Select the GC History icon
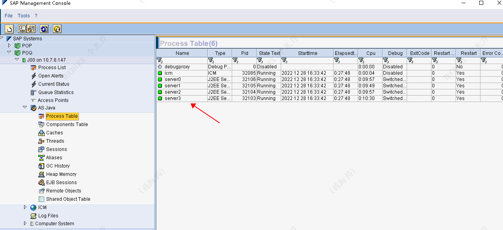The width and height of the screenshot is (503, 230). click(41, 166)
